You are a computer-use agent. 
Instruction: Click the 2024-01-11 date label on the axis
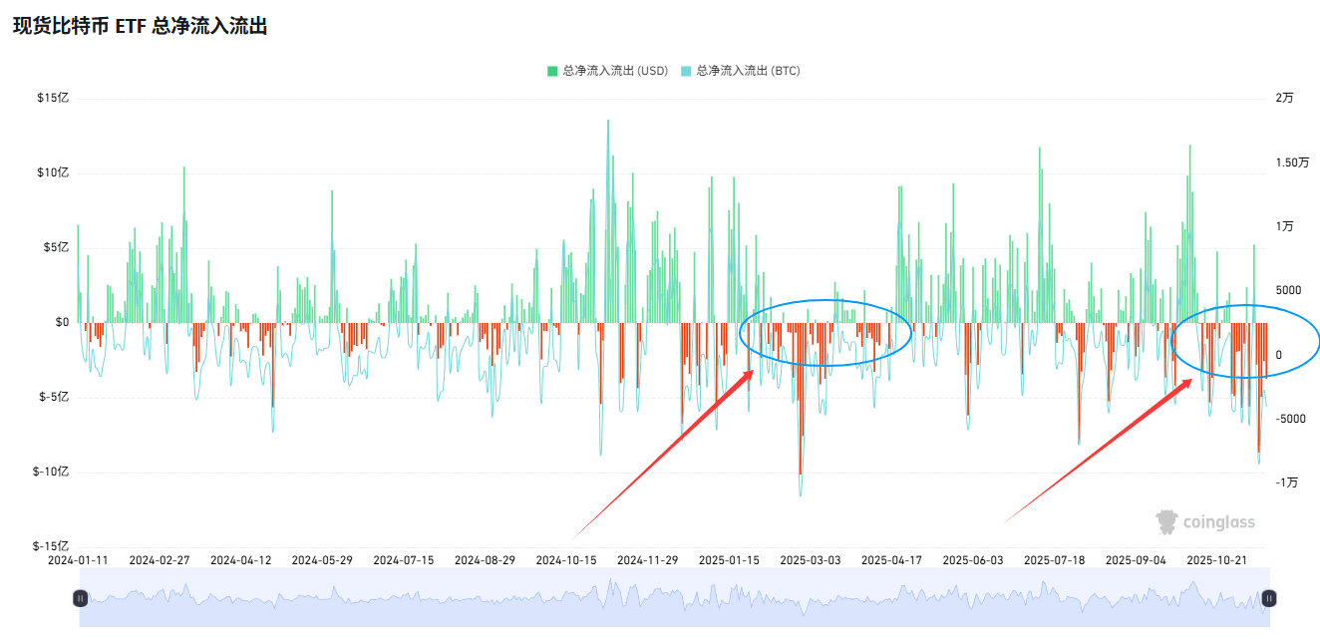pyautogui.click(x=78, y=560)
